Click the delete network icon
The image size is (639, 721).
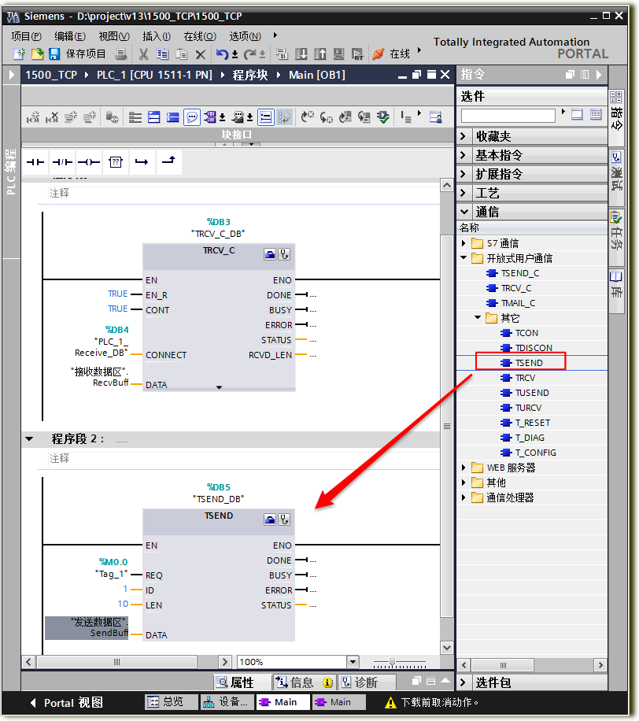pyautogui.click(x=52, y=118)
